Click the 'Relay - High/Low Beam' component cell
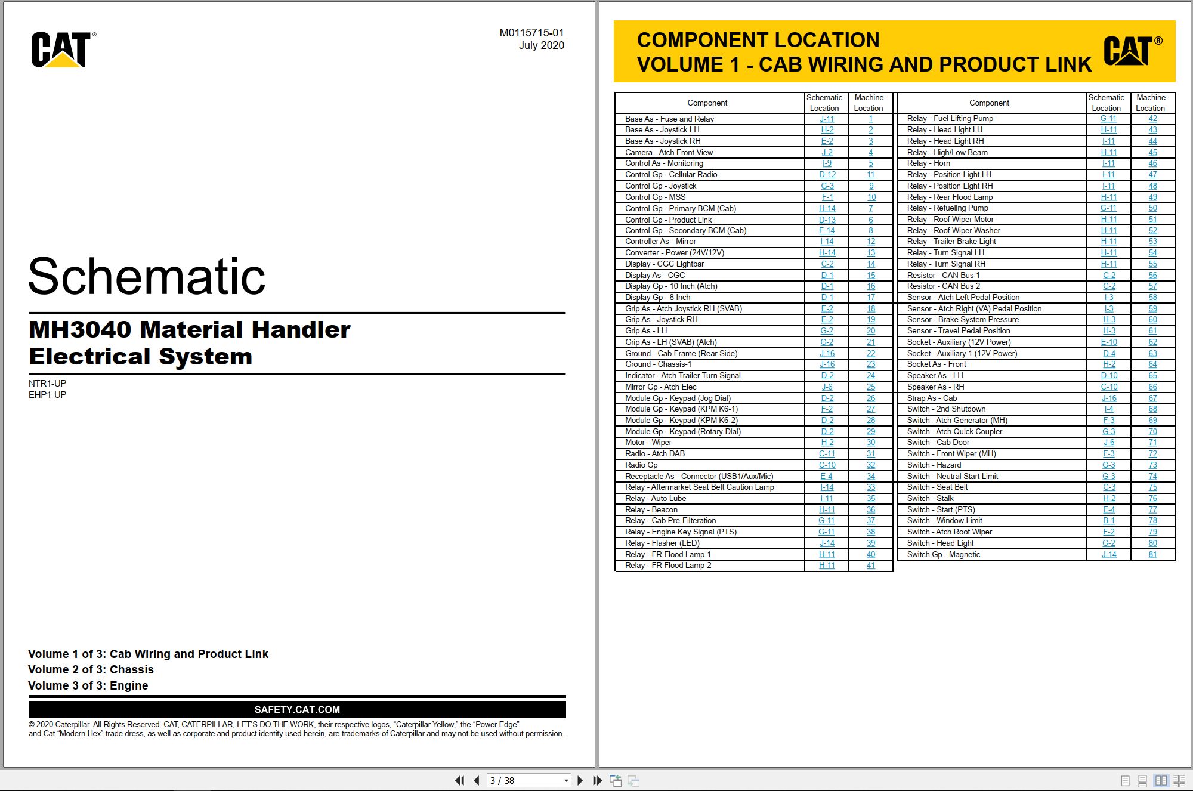This screenshot has width=1193, height=791. pyautogui.click(x=991, y=152)
